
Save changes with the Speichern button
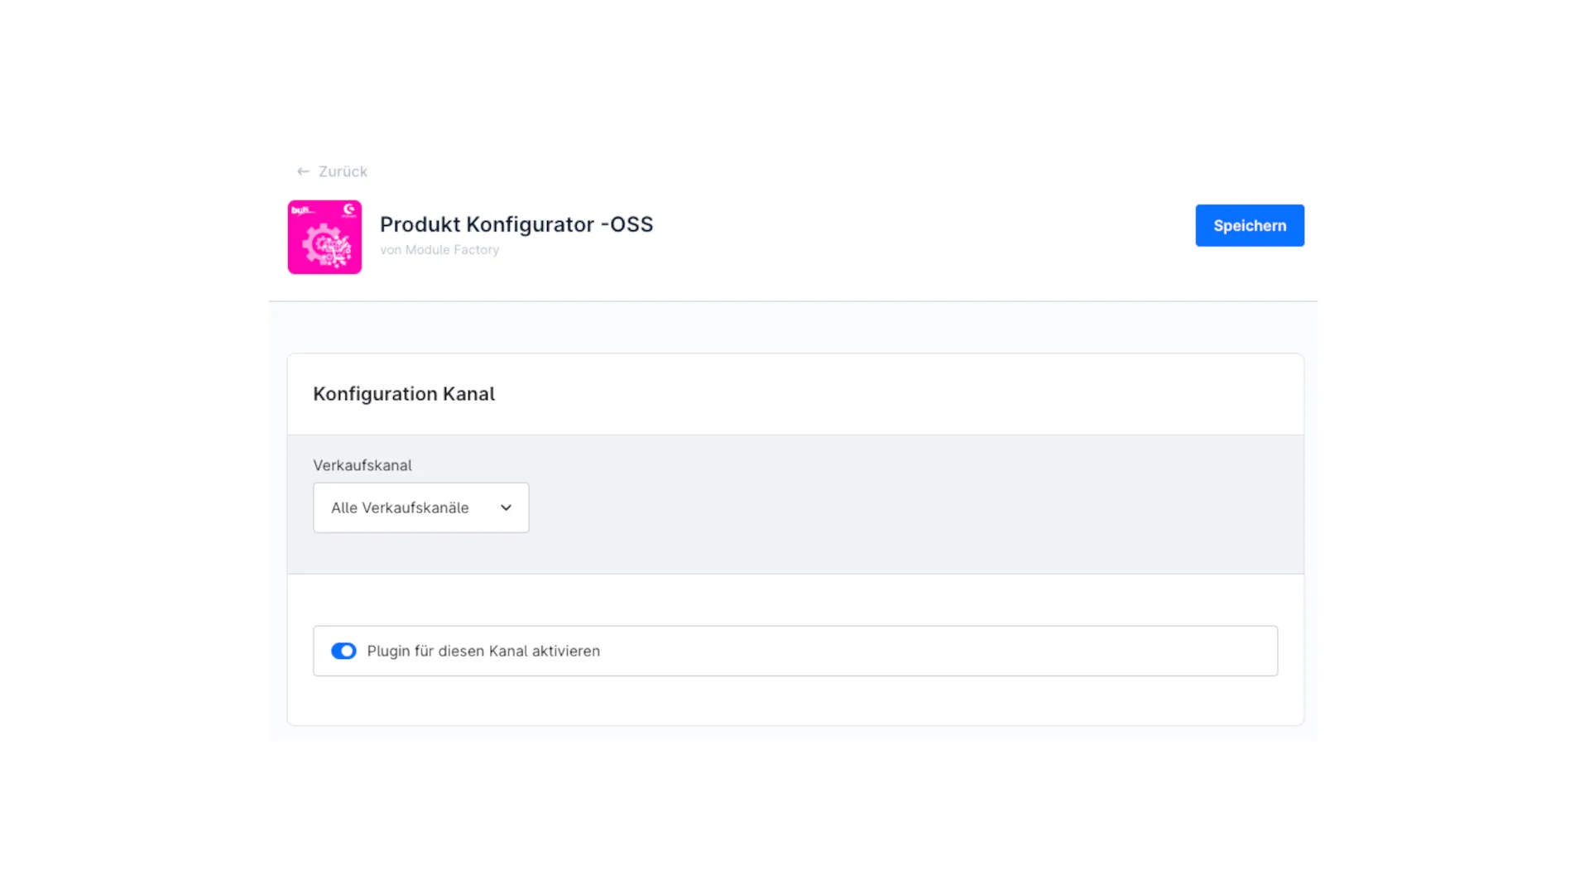pyautogui.click(x=1249, y=225)
